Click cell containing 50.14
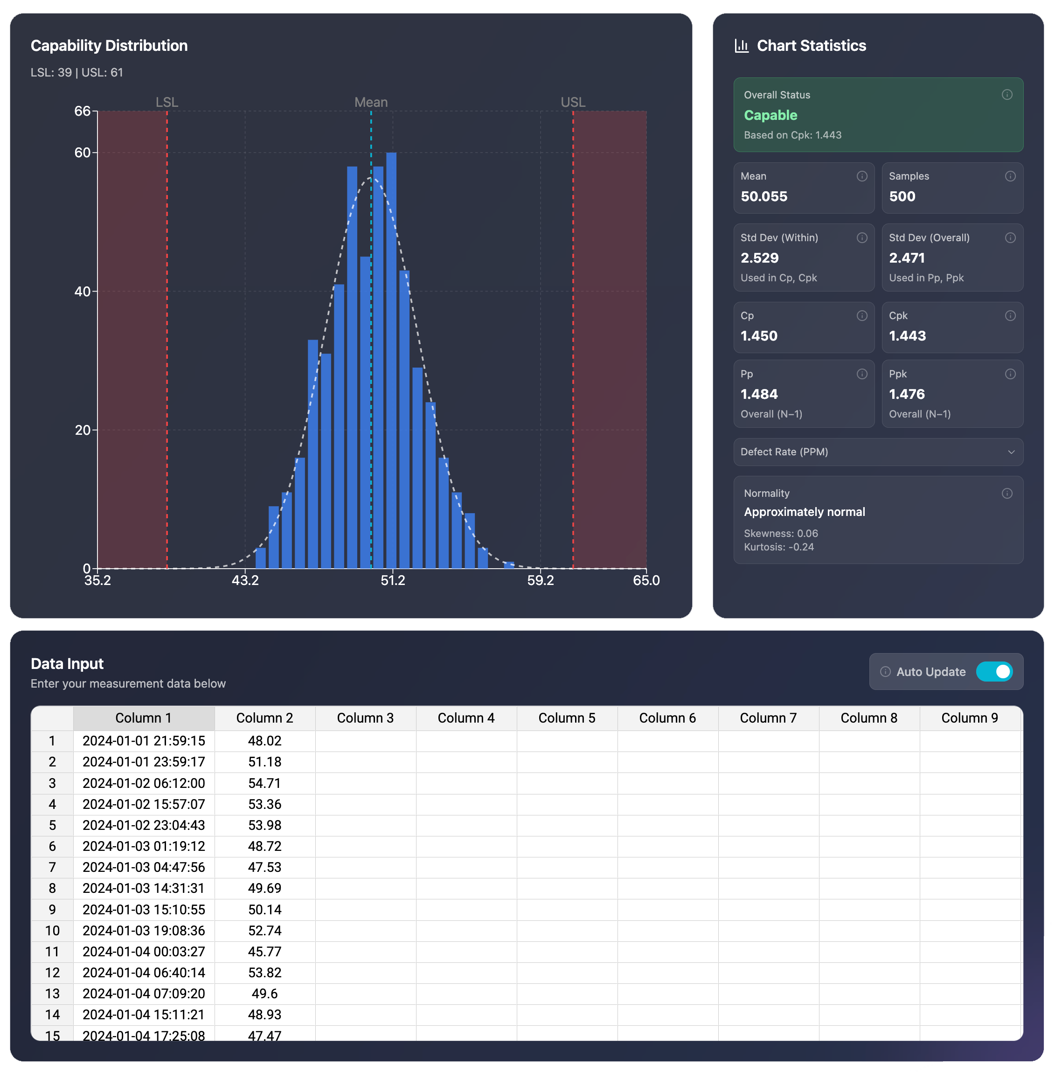 coord(265,909)
